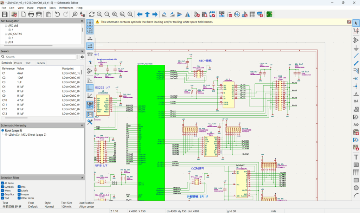Screen dimensions: 360x213
Task: Rotate selection counterclockwise
Action: [x=164, y=14]
